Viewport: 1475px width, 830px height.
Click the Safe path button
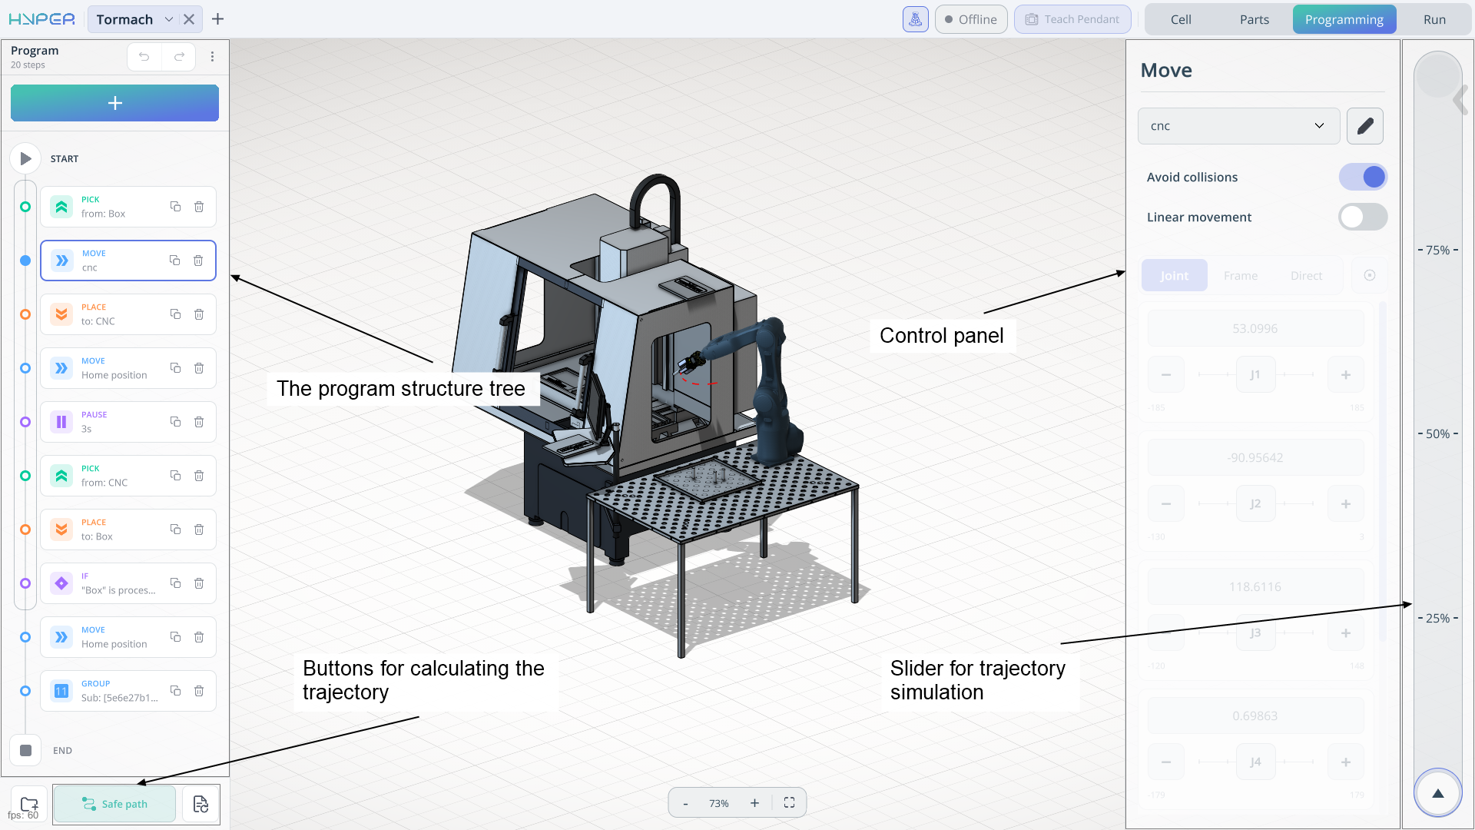pyautogui.click(x=114, y=804)
